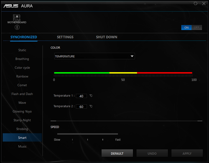209x163 pixels.
Task: Click the Slow speed label
Action: point(57,140)
